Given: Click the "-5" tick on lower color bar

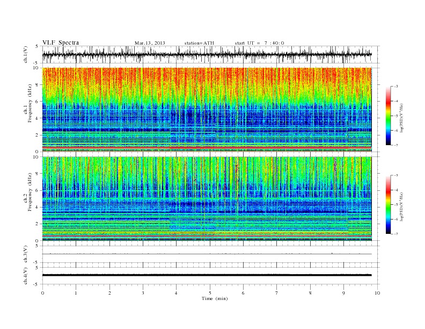Looking at the screenshot, I should click(x=395, y=204).
